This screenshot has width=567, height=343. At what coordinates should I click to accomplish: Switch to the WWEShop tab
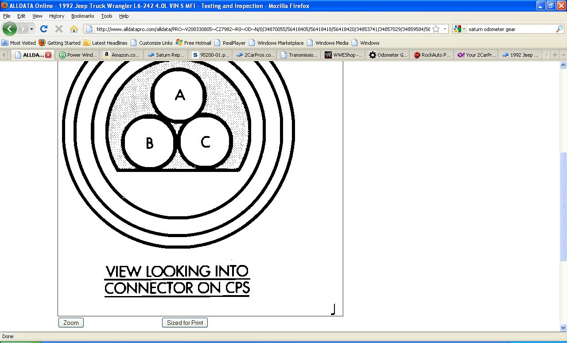pos(343,55)
